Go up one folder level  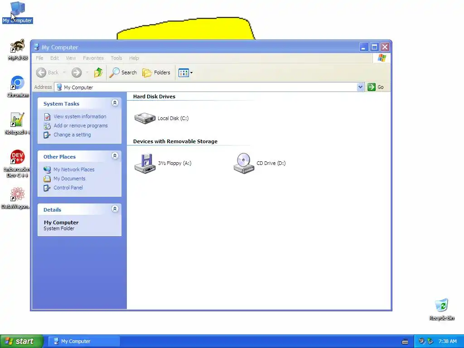click(98, 72)
